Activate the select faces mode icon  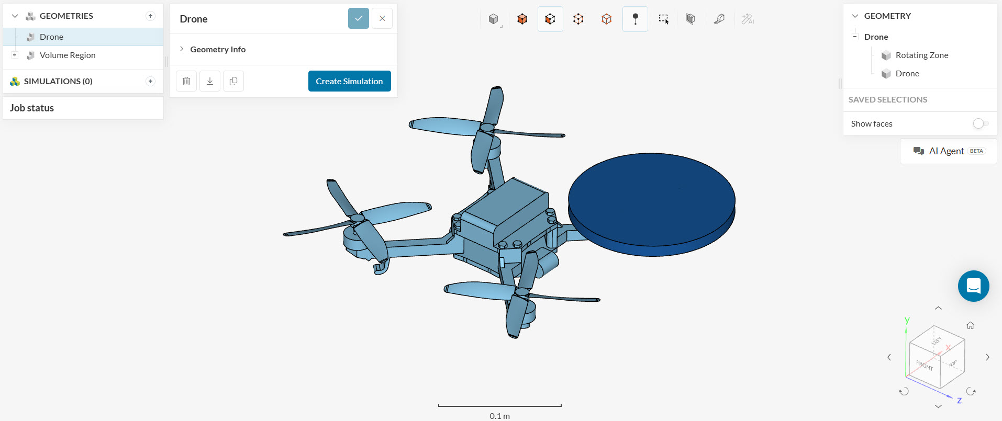[x=550, y=19]
